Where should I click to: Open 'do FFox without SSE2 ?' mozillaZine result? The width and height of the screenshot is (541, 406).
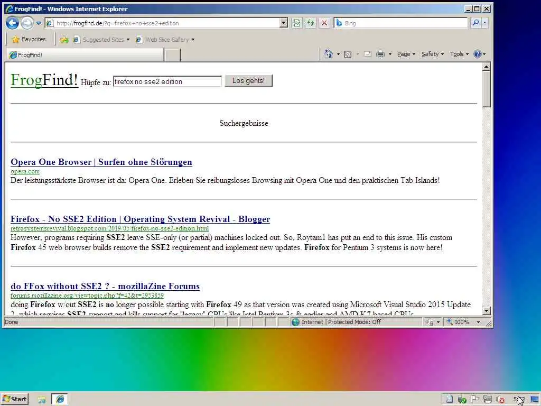[x=105, y=286]
